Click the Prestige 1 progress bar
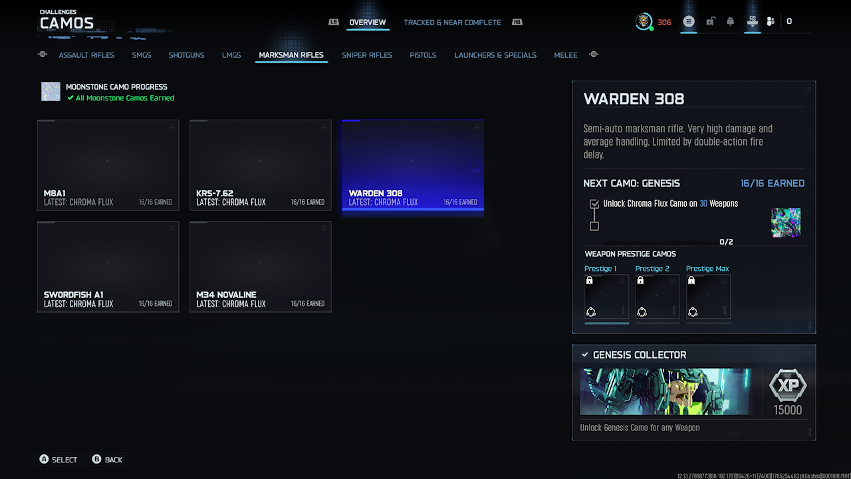The image size is (851, 479). click(606, 323)
